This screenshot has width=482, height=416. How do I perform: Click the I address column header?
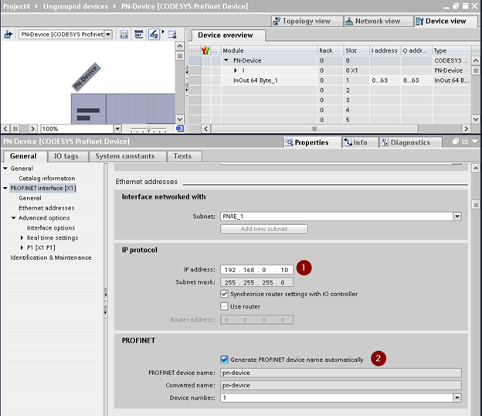point(384,50)
